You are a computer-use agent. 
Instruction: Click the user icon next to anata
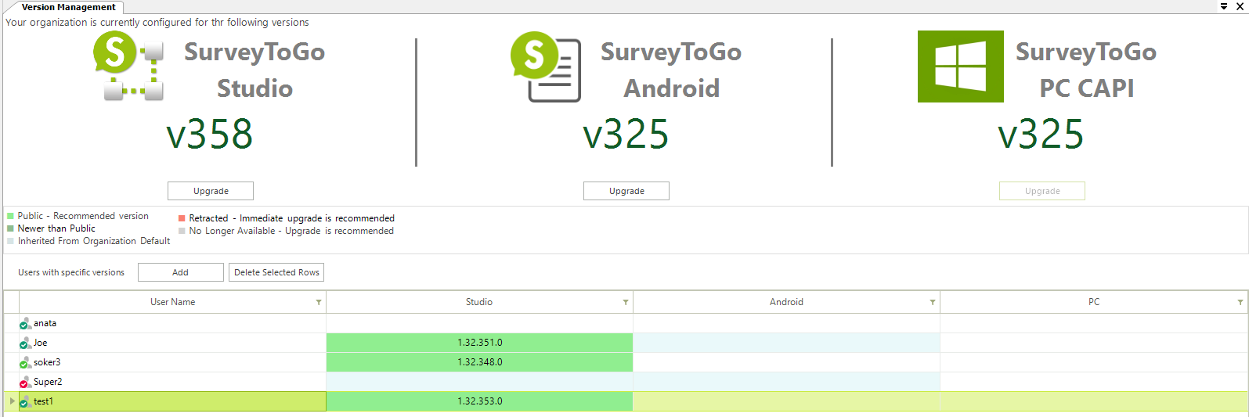click(25, 323)
